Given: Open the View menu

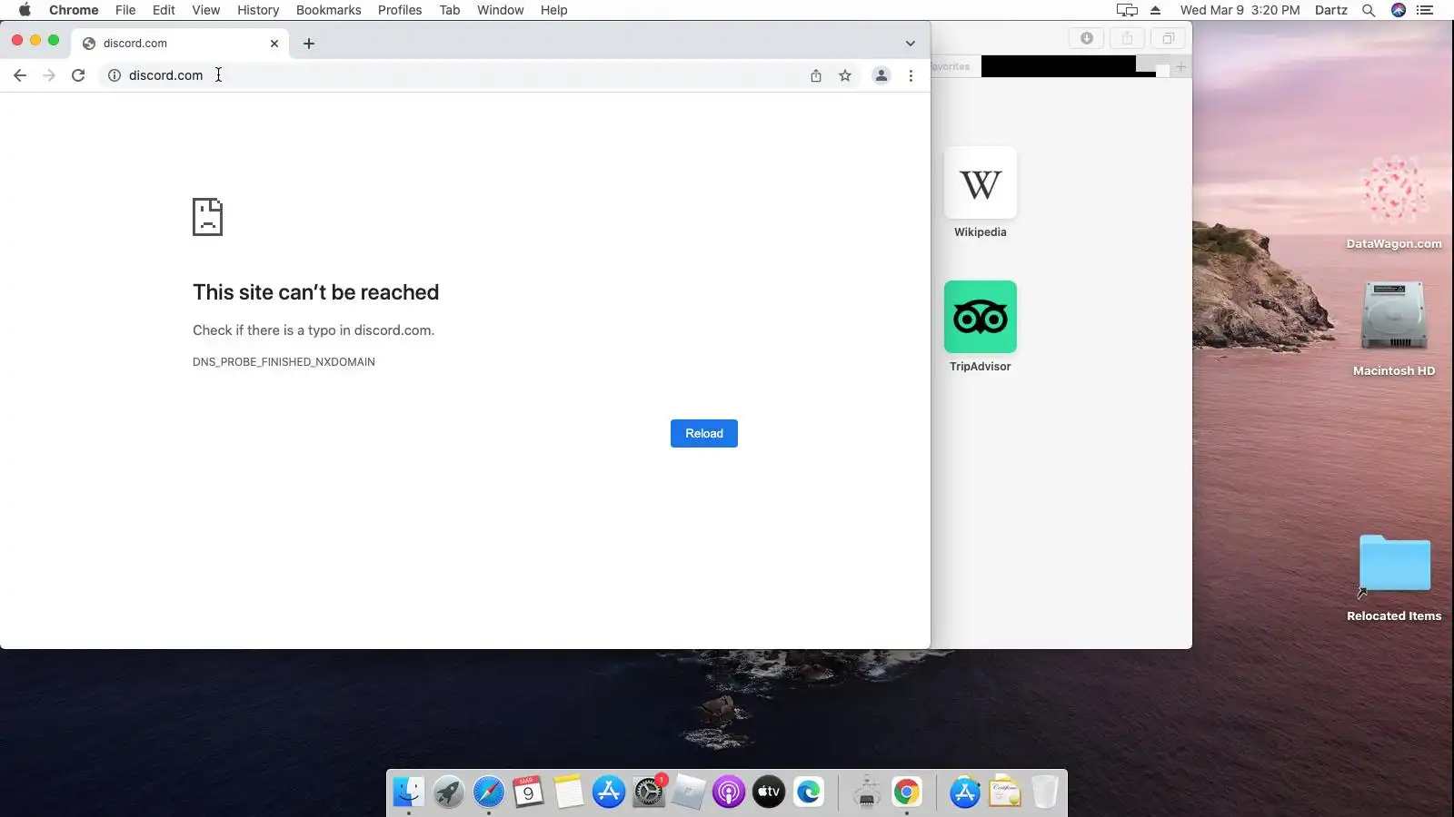Looking at the screenshot, I should pyautogui.click(x=206, y=10).
